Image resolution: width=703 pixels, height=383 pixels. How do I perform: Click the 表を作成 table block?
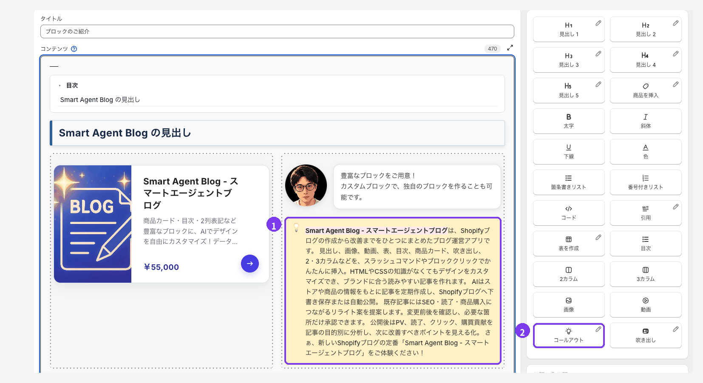pyautogui.click(x=569, y=244)
